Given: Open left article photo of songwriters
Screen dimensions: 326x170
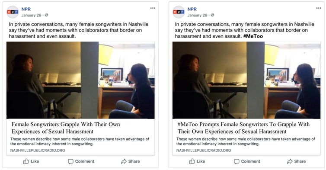Looking at the screenshot, I should click(80, 80).
